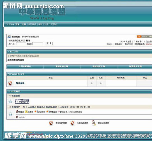
Task: Click the 论坛版主 moderator legend icon
Action: pos(36,111)
